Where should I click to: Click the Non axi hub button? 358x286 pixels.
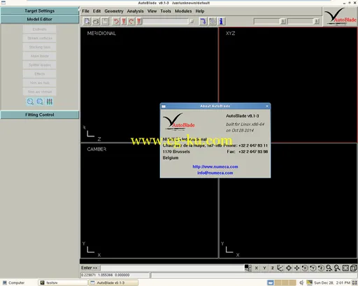click(40, 83)
